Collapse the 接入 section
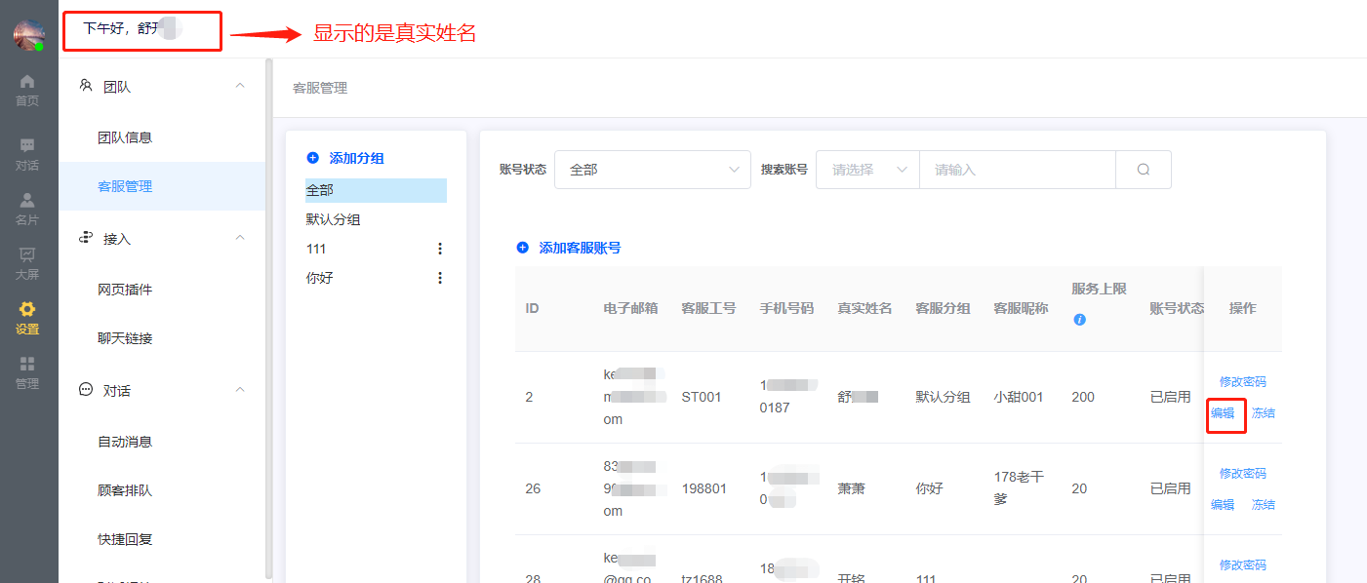 (240, 239)
